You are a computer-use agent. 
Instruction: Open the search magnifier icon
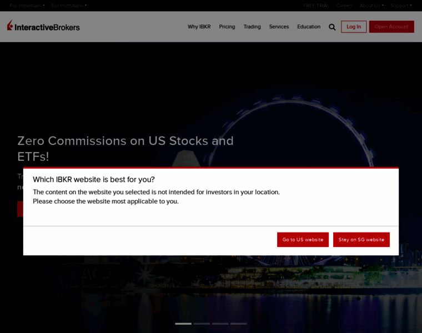(x=332, y=27)
